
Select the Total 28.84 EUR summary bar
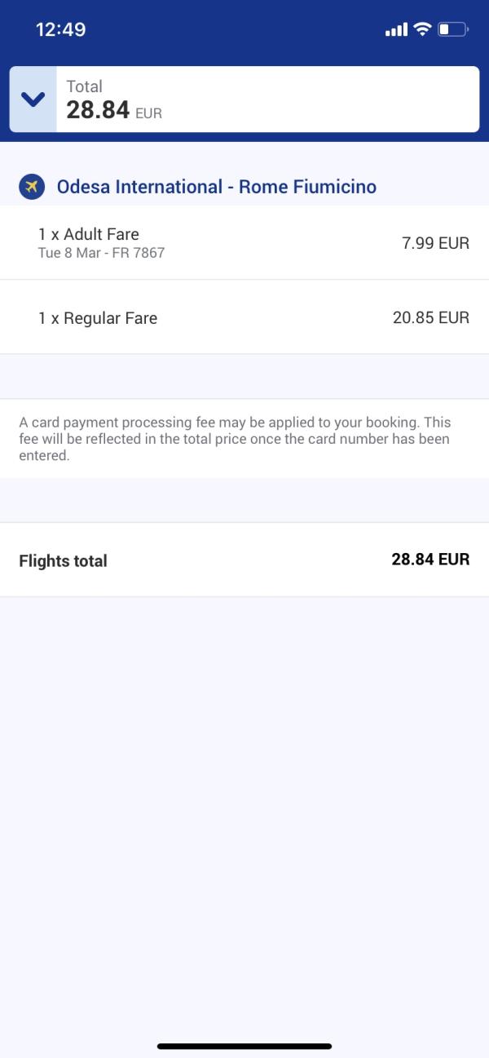tap(244, 100)
